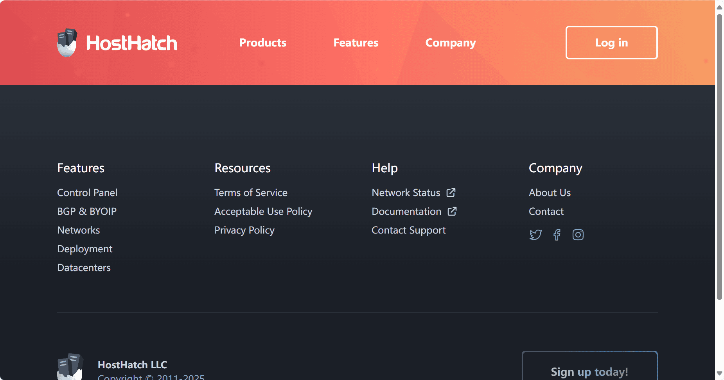Open the Facebook social icon
The width and height of the screenshot is (724, 380).
click(x=557, y=235)
